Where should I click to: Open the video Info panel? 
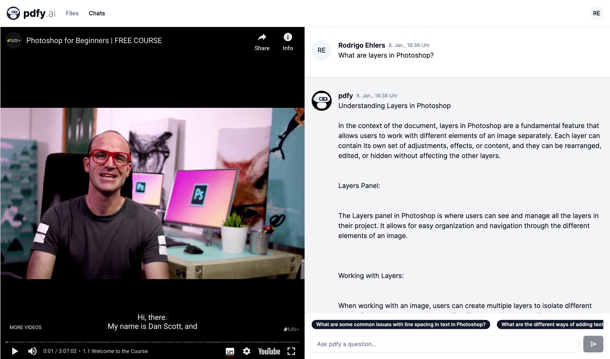(x=288, y=41)
